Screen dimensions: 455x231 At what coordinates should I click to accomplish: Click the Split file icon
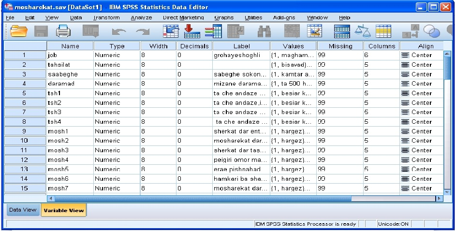pos(342,31)
